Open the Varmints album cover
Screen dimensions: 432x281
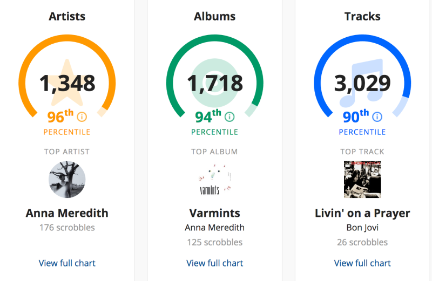click(x=214, y=180)
